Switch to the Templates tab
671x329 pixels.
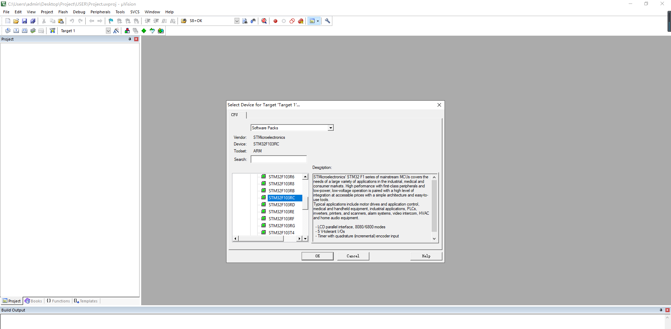pos(86,301)
